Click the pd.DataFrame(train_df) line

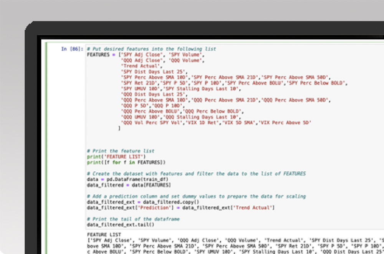(x=127, y=179)
